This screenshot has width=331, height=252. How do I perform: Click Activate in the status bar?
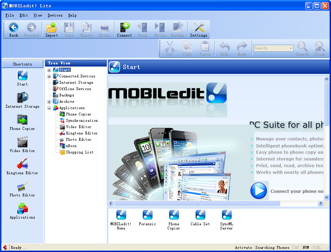click(x=243, y=247)
